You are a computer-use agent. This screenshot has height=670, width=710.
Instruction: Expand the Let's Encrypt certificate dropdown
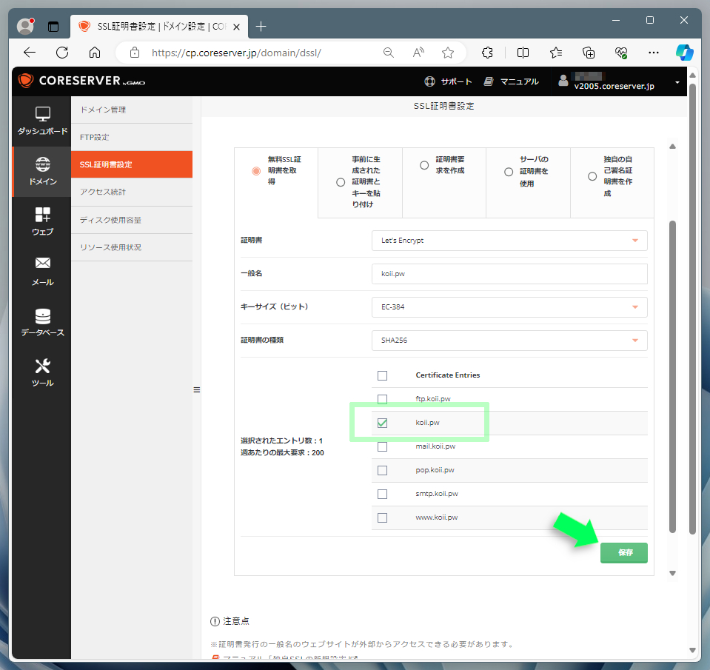pyautogui.click(x=509, y=241)
